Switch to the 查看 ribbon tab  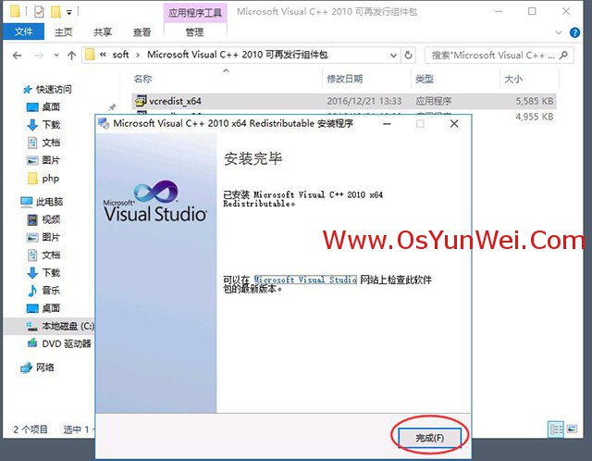click(142, 32)
